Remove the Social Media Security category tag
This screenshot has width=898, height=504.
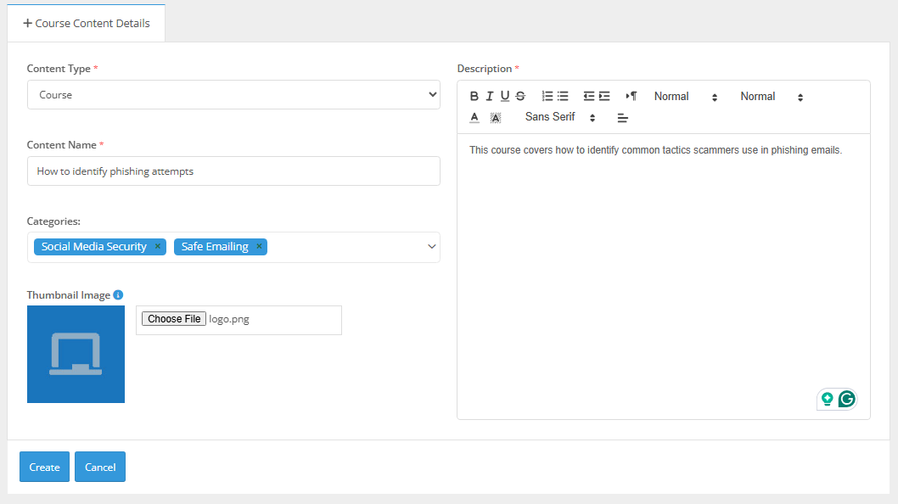point(157,246)
